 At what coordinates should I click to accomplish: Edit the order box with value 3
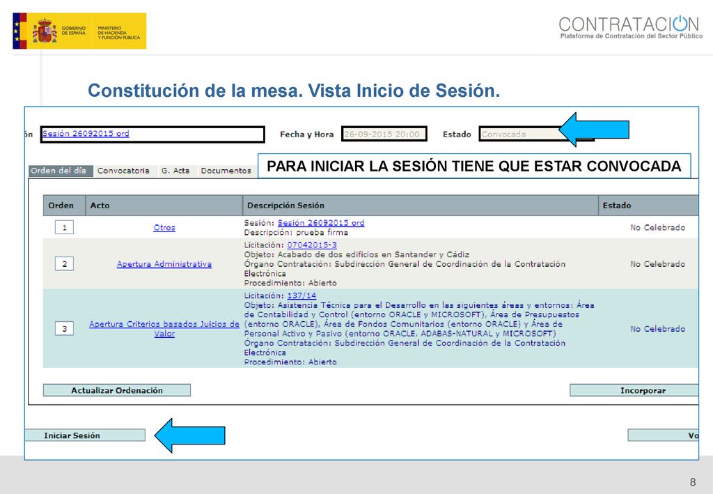coord(64,328)
